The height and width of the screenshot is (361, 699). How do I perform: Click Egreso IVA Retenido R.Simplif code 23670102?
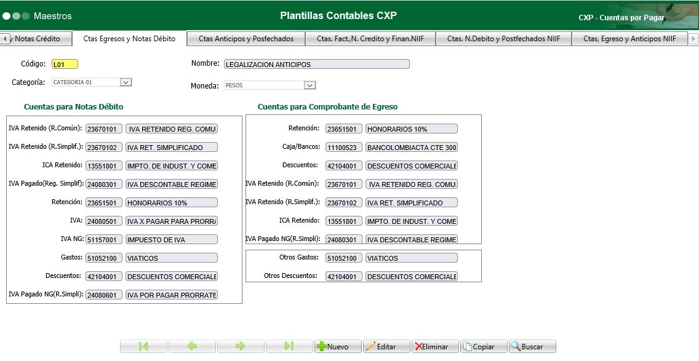pos(344,203)
